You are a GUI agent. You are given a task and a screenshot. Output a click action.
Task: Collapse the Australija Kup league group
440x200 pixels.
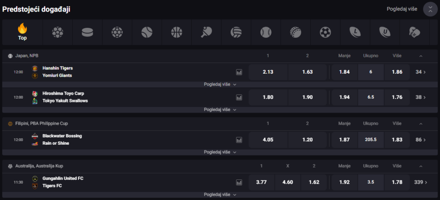pyautogui.click(x=421, y=166)
